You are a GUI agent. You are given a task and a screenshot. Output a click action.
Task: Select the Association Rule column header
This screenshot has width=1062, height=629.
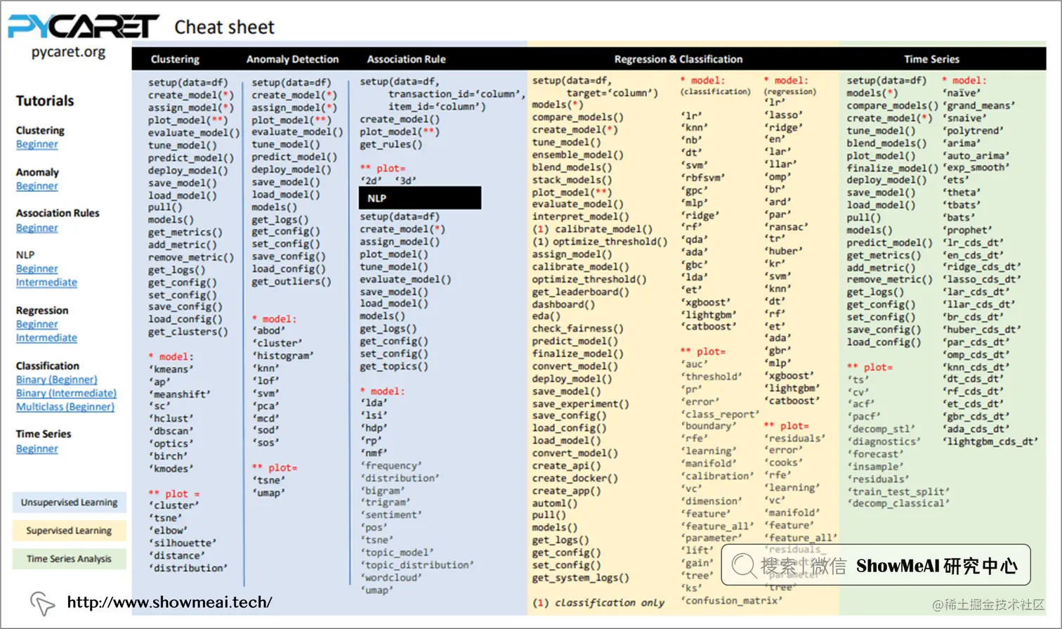[x=406, y=60]
